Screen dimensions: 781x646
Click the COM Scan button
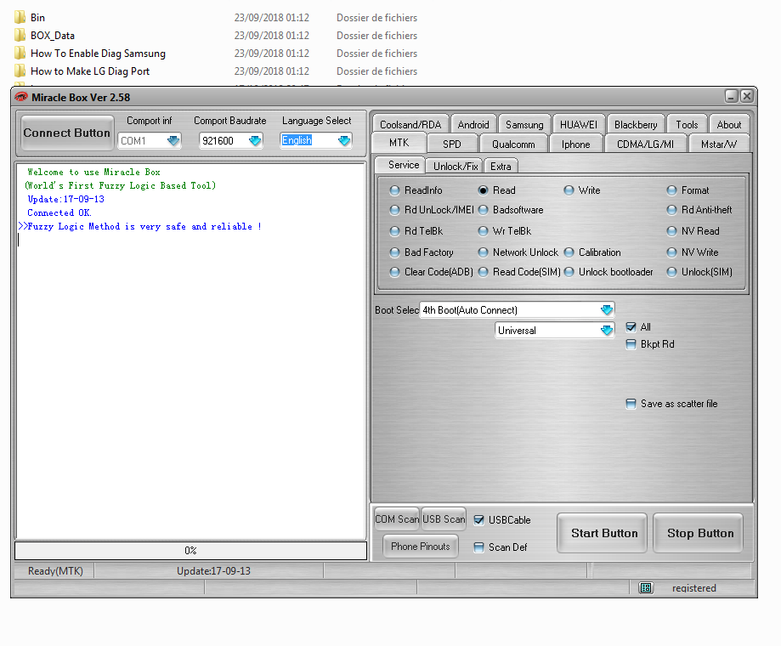pos(397,519)
